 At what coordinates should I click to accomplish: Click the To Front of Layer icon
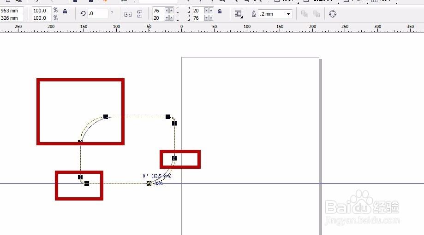305,14
